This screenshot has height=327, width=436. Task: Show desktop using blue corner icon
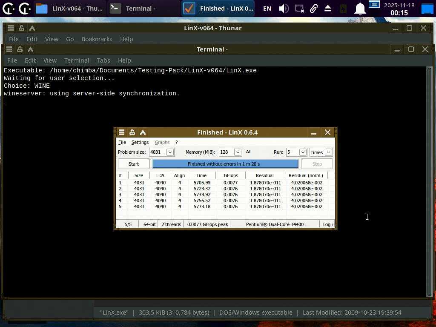(x=427, y=9)
